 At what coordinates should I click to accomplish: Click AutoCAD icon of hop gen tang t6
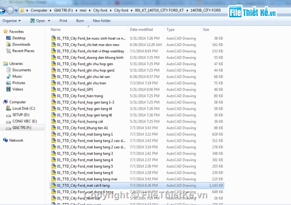coord(54,115)
